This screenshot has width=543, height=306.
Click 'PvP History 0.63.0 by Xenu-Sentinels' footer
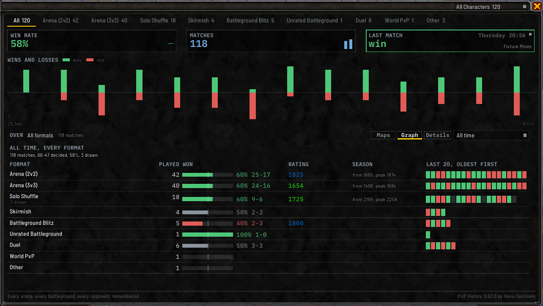click(x=496, y=296)
